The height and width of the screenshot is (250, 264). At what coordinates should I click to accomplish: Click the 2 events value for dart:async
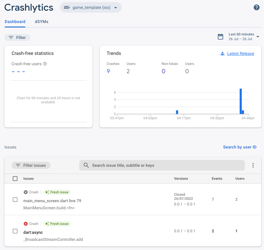click(x=213, y=231)
